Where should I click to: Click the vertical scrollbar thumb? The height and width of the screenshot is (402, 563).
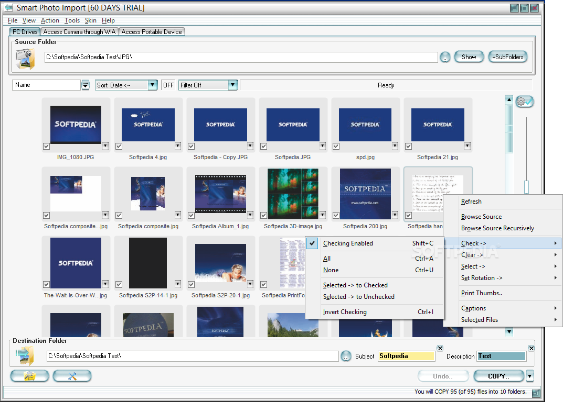tap(509, 129)
